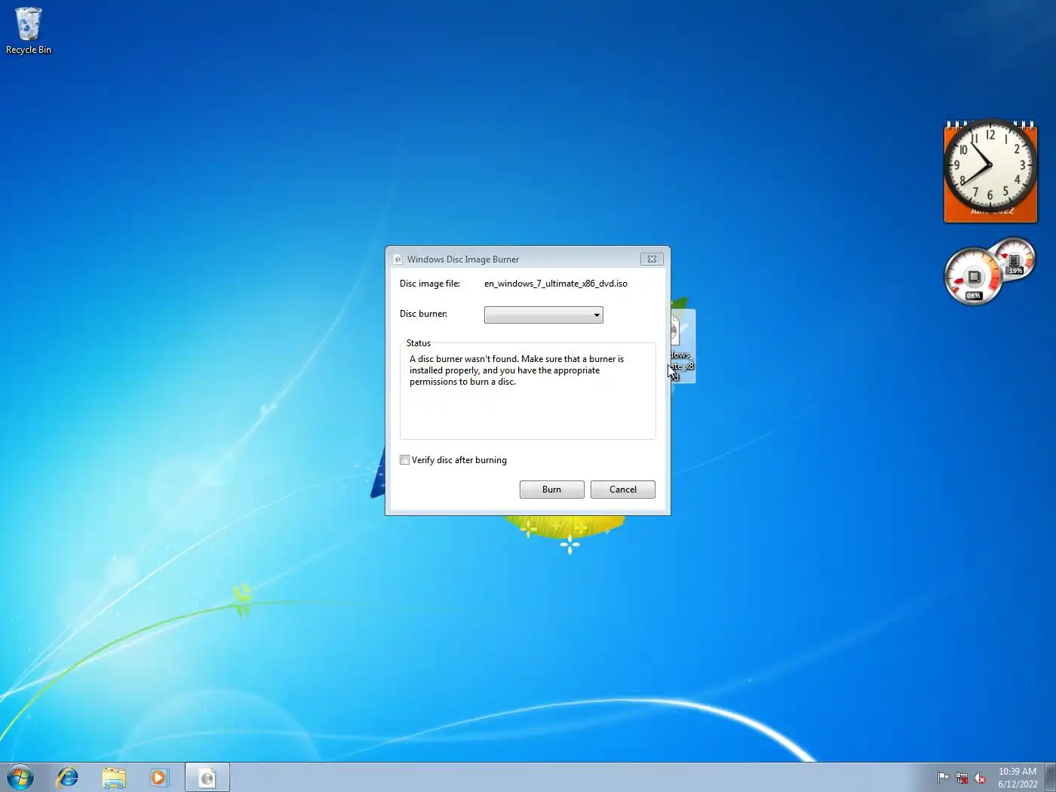Click the Disc burner label
This screenshot has height=792, width=1056.
click(423, 314)
